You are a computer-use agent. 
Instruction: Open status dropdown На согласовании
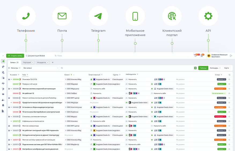(219, 93)
